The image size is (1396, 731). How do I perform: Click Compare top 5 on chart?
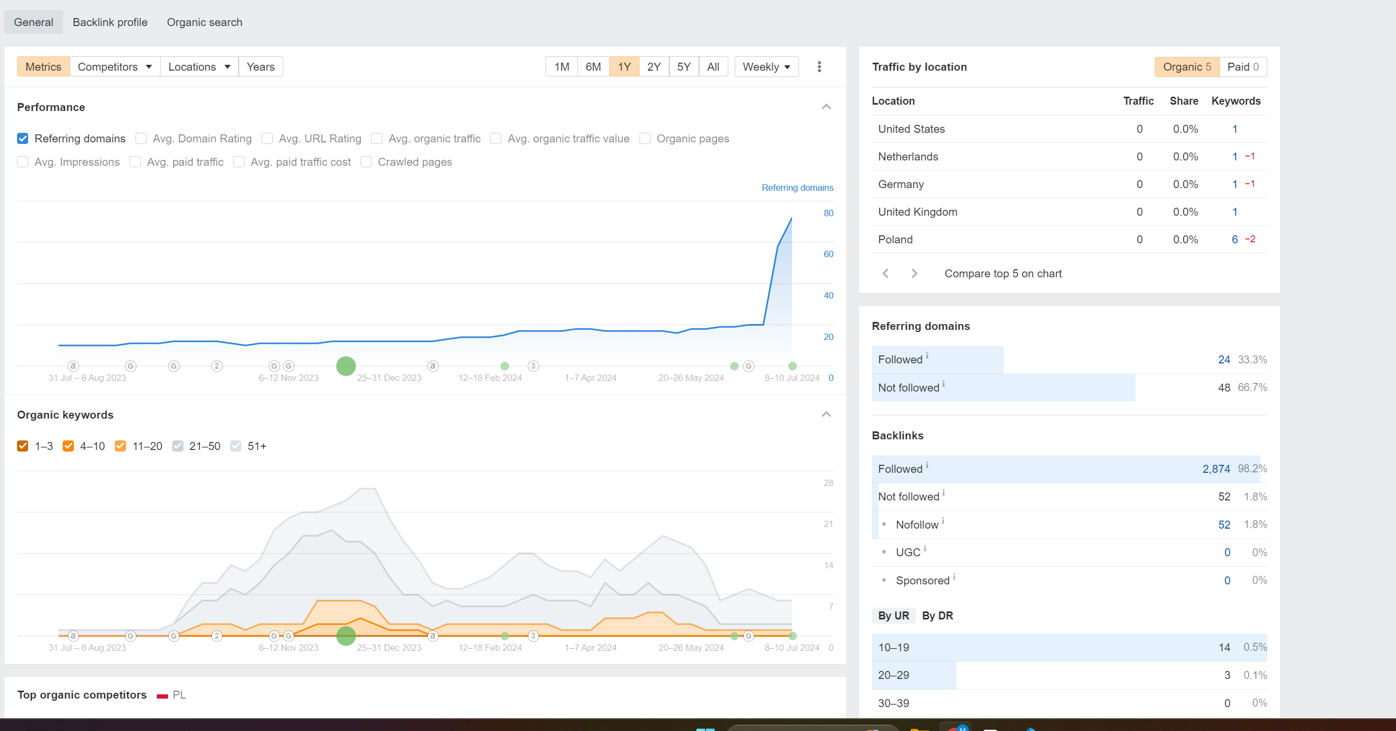1003,274
